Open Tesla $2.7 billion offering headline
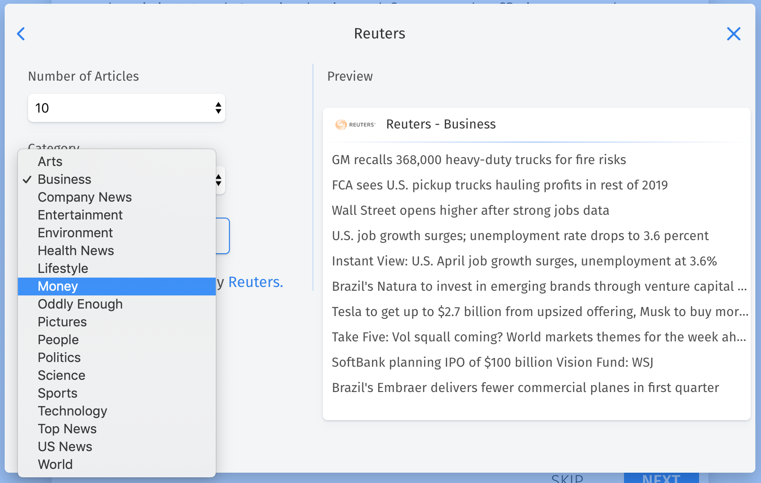The image size is (761, 483). (x=540, y=312)
